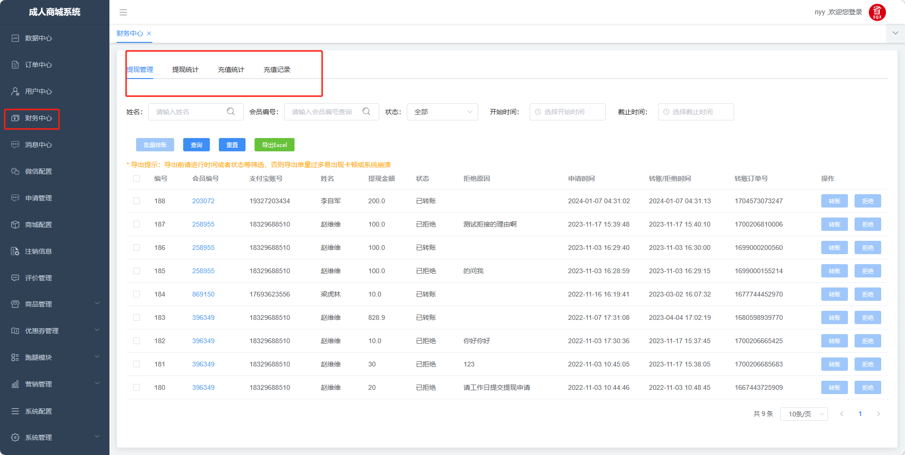
Task: Select the checkbox for row 184
Action: [137, 294]
